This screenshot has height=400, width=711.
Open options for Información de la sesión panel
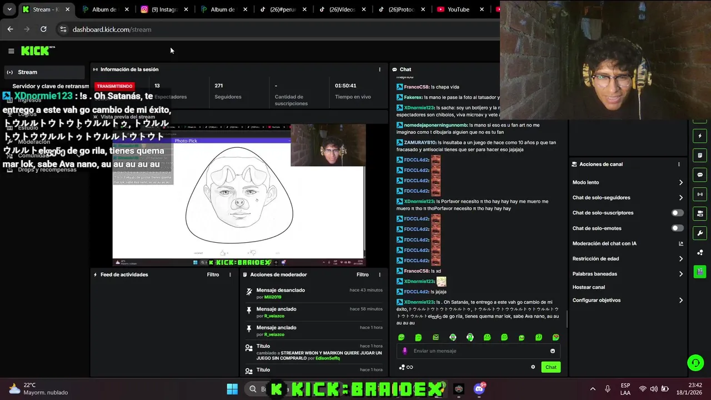click(380, 69)
